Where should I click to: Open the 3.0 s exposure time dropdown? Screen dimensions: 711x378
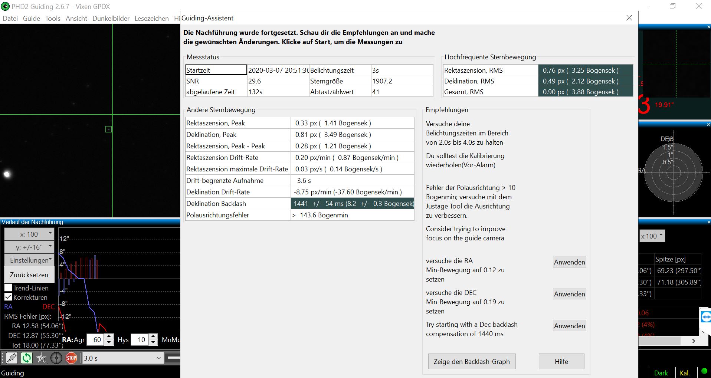point(123,358)
